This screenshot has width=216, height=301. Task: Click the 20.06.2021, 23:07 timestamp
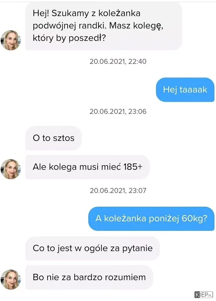tap(118, 191)
